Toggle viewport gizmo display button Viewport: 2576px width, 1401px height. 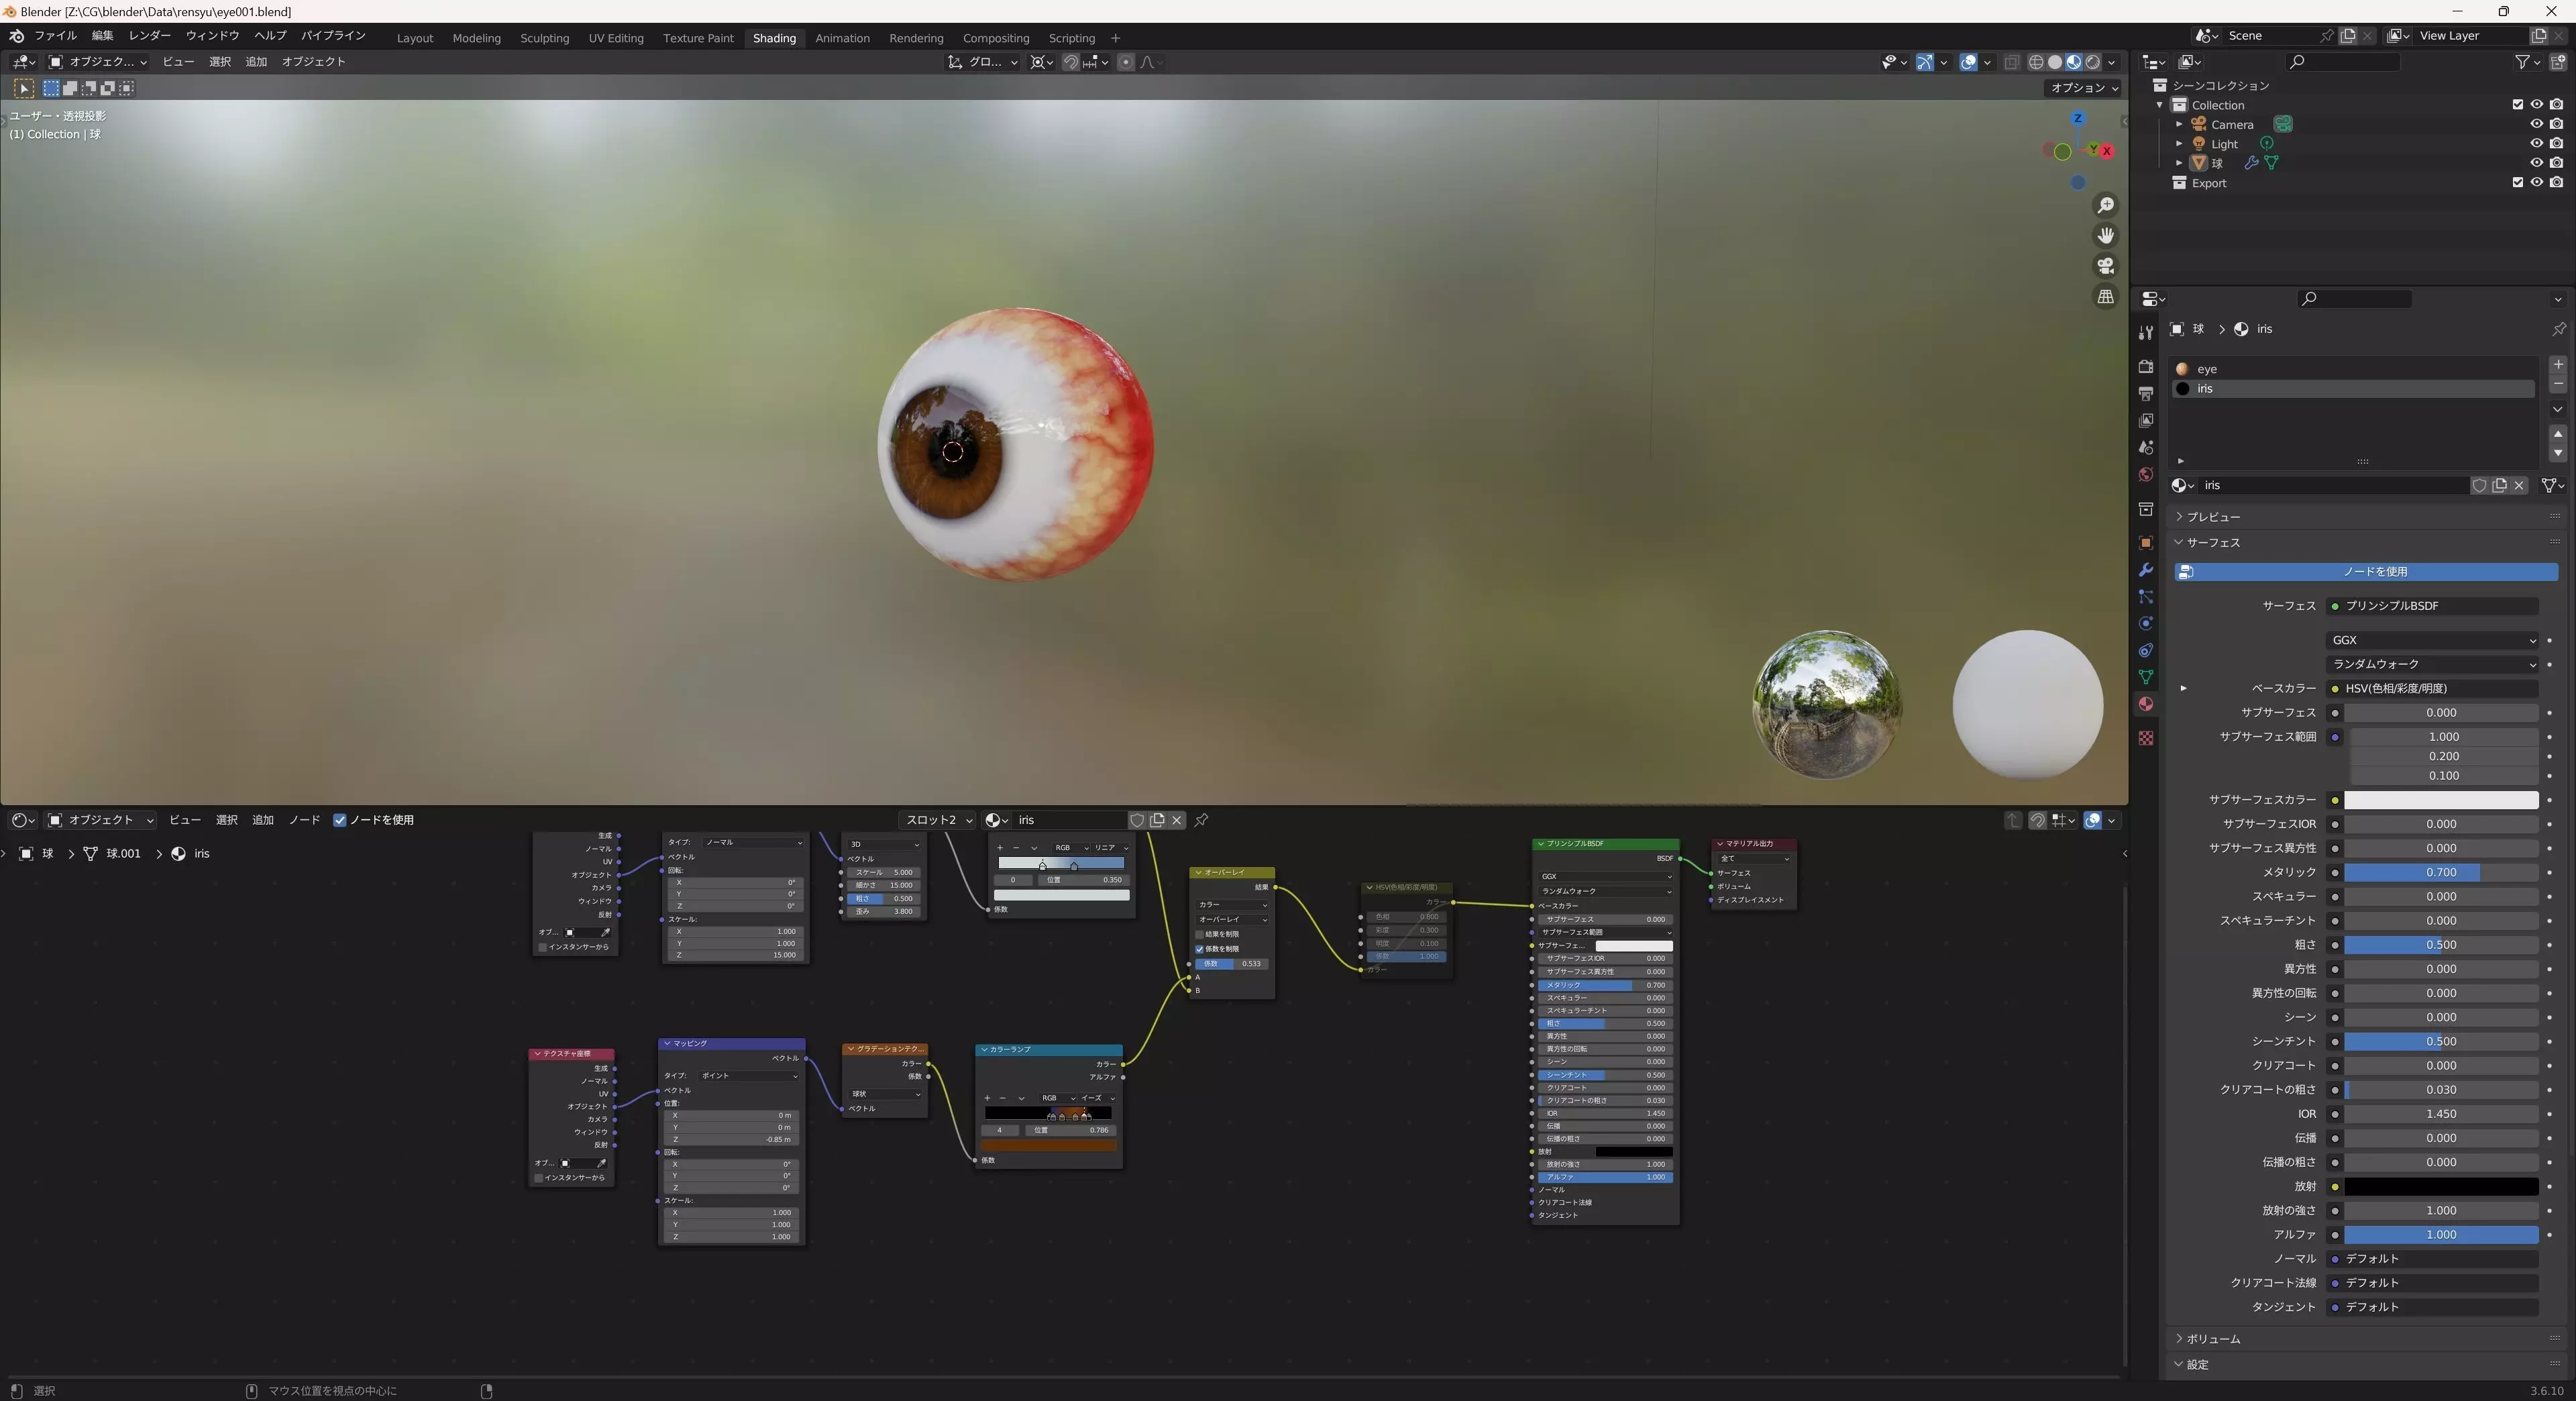[x=1924, y=62]
